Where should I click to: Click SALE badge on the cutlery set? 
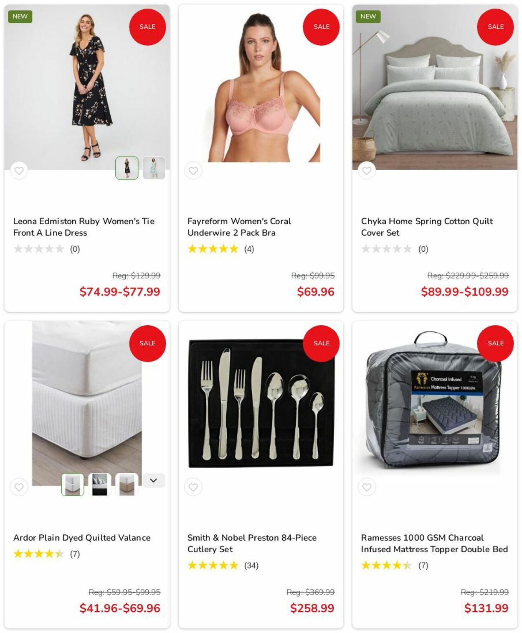click(x=321, y=343)
